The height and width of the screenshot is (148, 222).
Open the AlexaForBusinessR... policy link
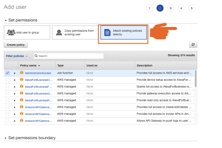tap(38, 100)
